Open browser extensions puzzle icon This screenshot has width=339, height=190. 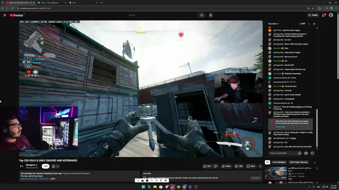click(x=319, y=8)
